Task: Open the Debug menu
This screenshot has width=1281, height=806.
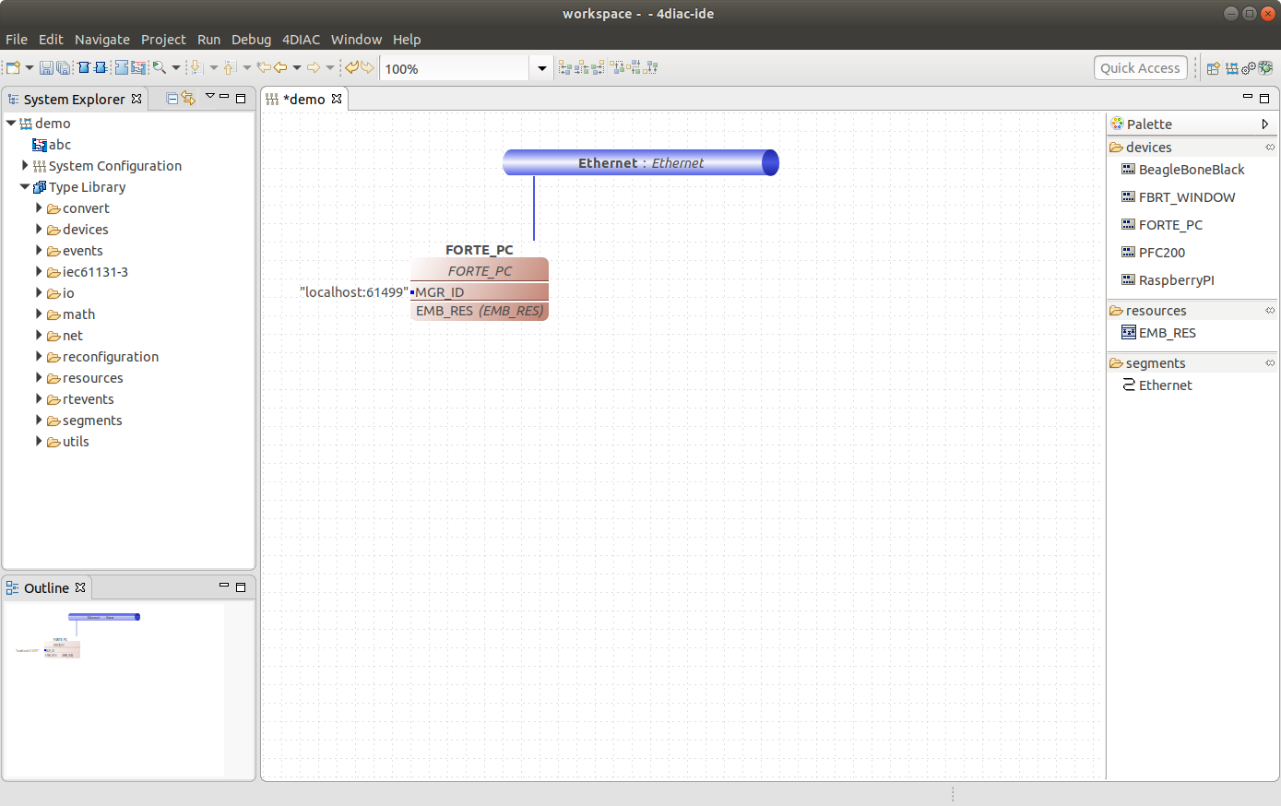Action: coord(251,40)
